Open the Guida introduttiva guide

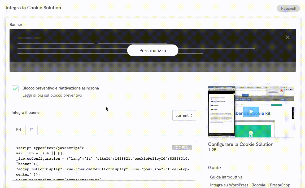click(x=226, y=177)
